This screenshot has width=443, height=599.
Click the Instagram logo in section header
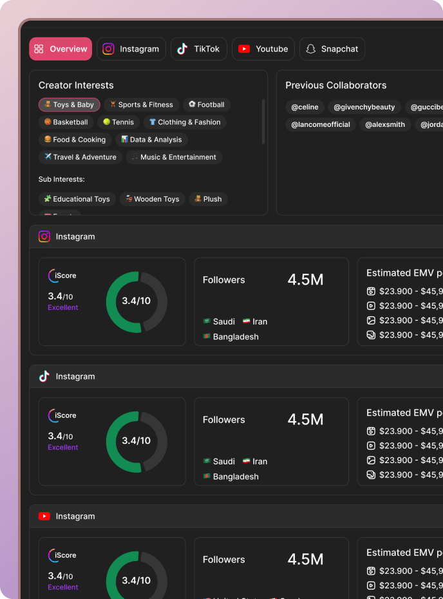pos(44,236)
